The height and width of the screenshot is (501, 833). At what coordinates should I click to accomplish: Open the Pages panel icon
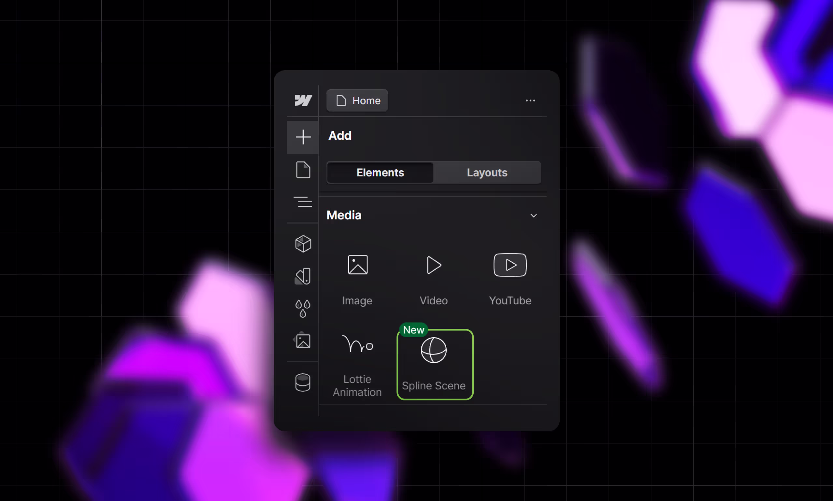303,170
